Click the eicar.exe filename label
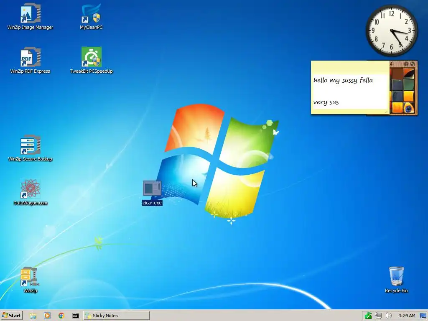Image resolution: width=428 pixels, height=321 pixels. pyautogui.click(x=152, y=203)
